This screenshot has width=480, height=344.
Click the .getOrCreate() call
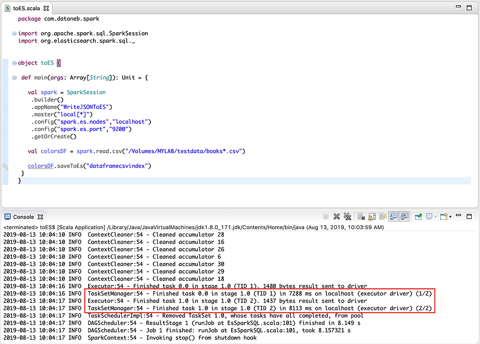54,136
